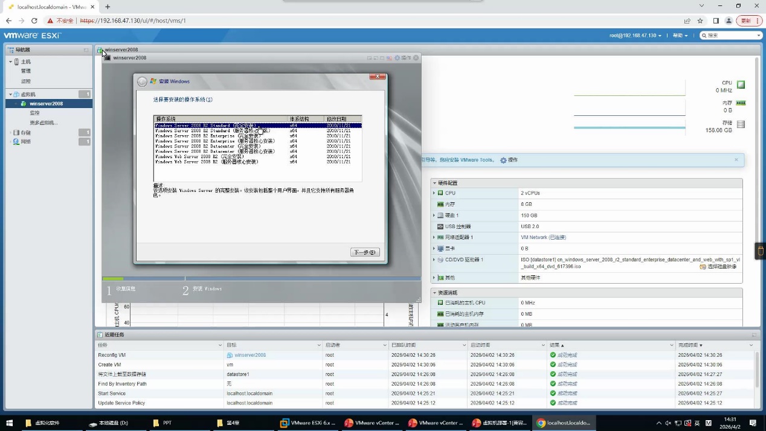The width and height of the screenshot is (766, 431).
Task: Close the winserver2008 console window
Action: pos(416,58)
